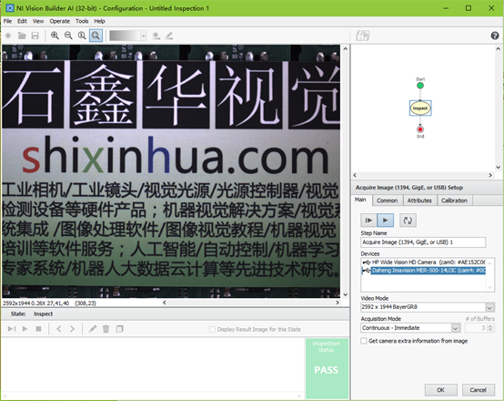Refresh the device list

(408, 221)
